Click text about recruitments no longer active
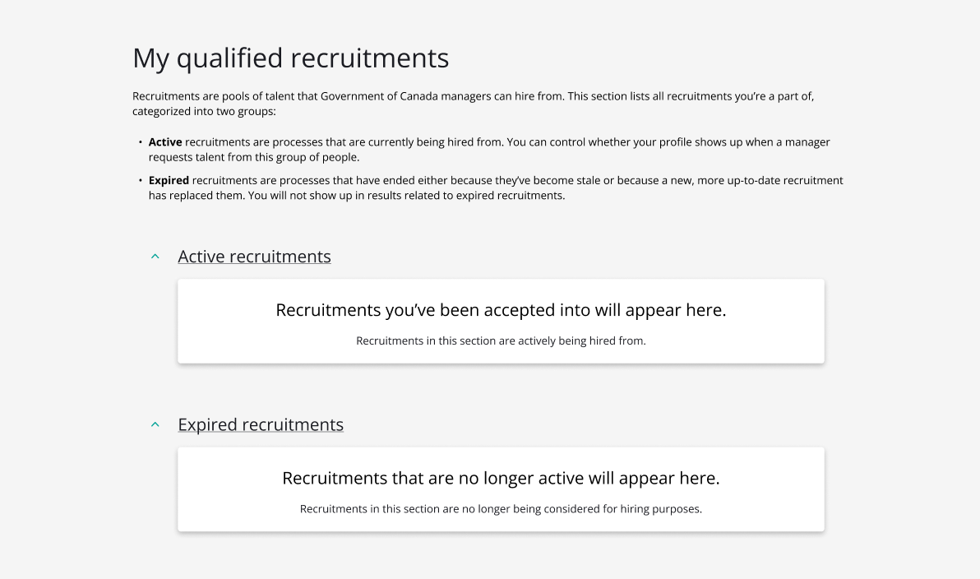Viewport: 980px width, 579px height. point(501,478)
